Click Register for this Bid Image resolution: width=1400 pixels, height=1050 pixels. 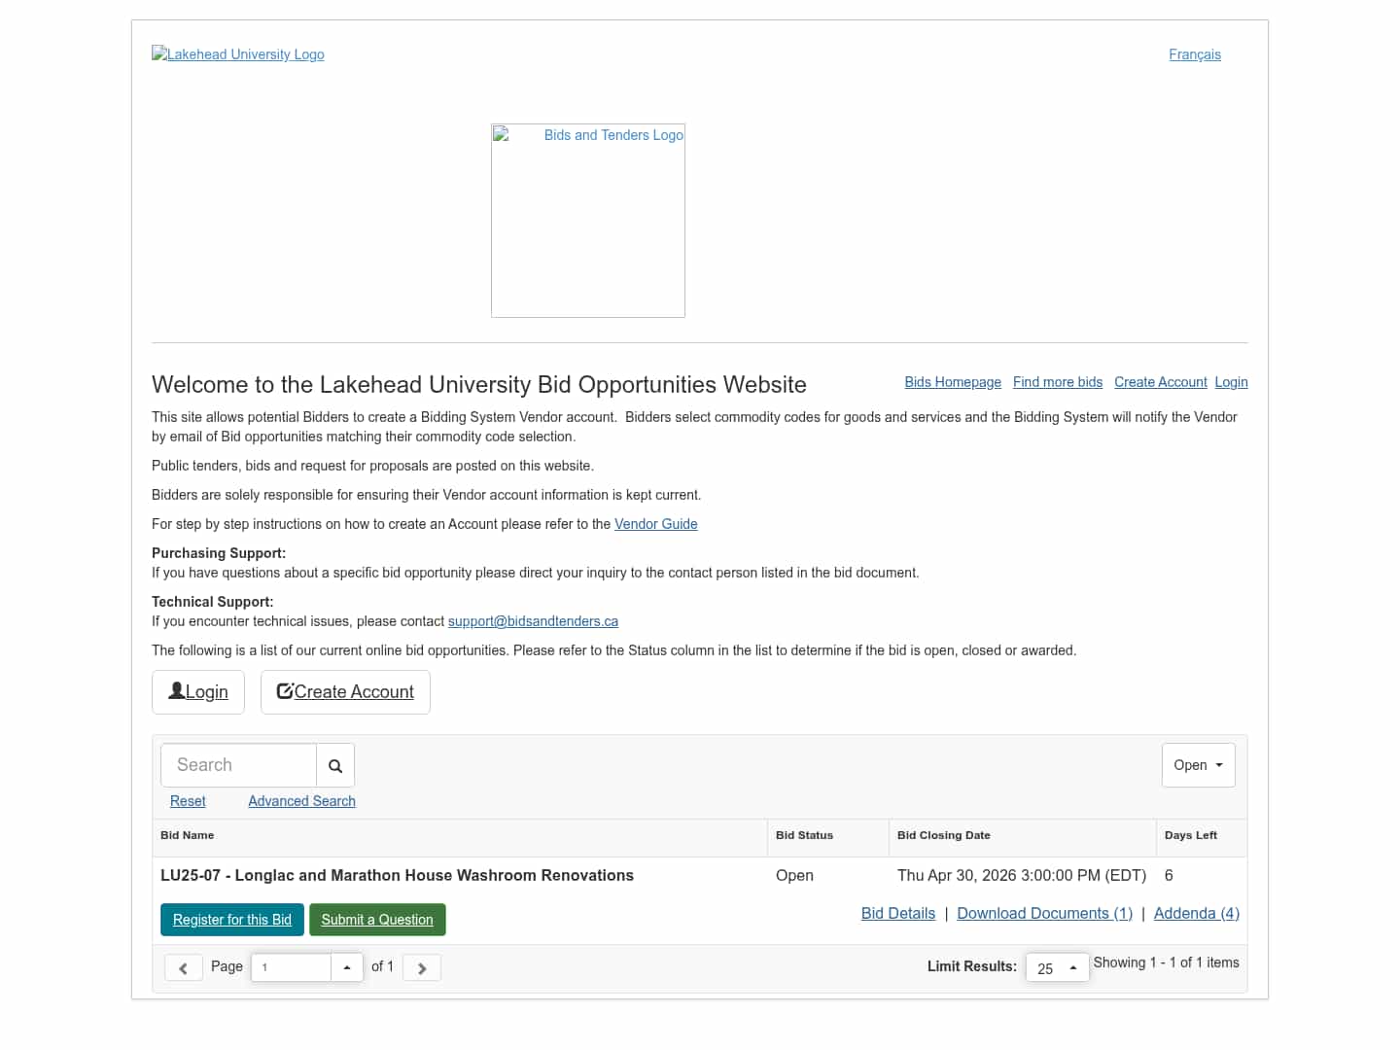click(232, 920)
